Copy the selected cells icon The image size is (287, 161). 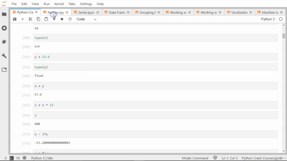tap(38, 19)
